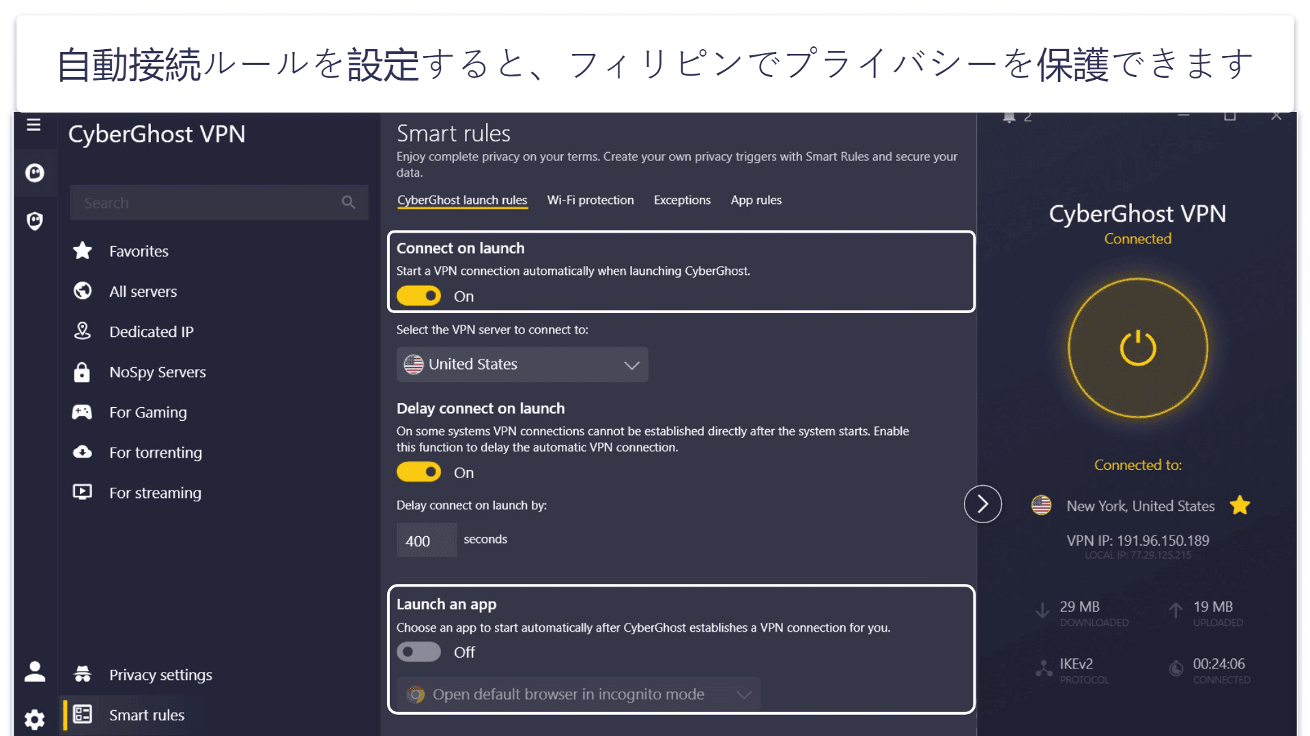Click the VPN IP 191.96.150.189 text
This screenshot has height=736, width=1310.
click(x=1137, y=540)
